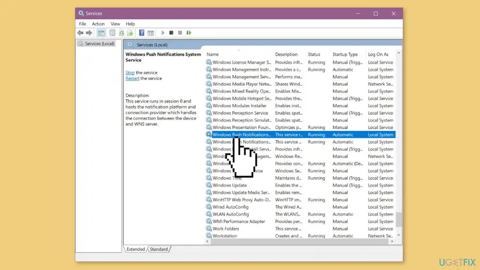Click gear icon of Windows Modules Installer row
480x270 pixels.
click(x=209, y=105)
